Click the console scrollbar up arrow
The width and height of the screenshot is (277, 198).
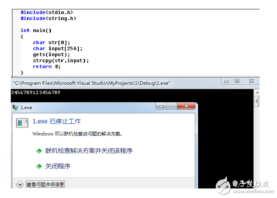[x=257, y=92]
